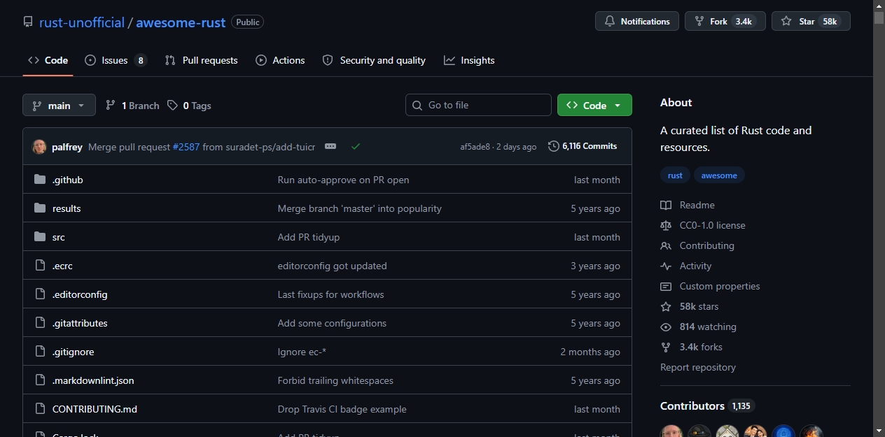Open Security and quality tab

[x=374, y=60]
